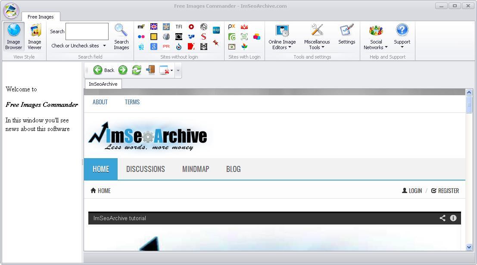Click the red pushpin site icon
The height and width of the screenshot is (265, 477).
(x=216, y=44)
